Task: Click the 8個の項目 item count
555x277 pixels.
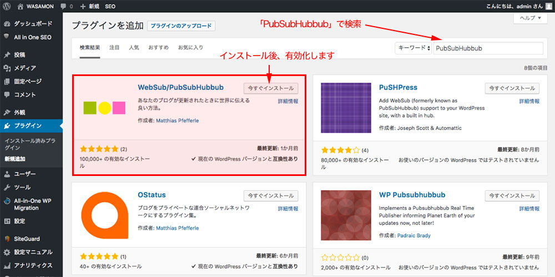Action: pyautogui.click(x=536, y=68)
